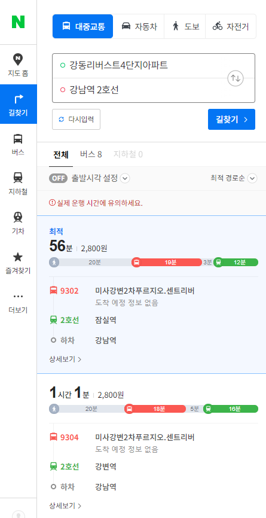Click 20분 walk segment in 1시간 1분 route
266x518 pixels.
click(x=91, y=409)
